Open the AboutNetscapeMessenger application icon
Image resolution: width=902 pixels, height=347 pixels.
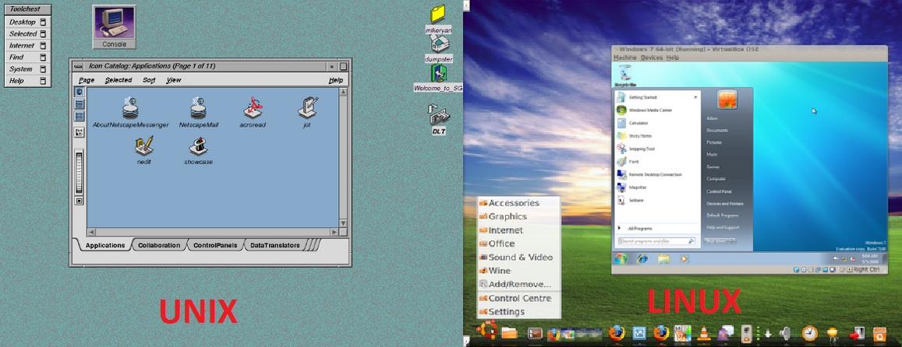pos(130,108)
